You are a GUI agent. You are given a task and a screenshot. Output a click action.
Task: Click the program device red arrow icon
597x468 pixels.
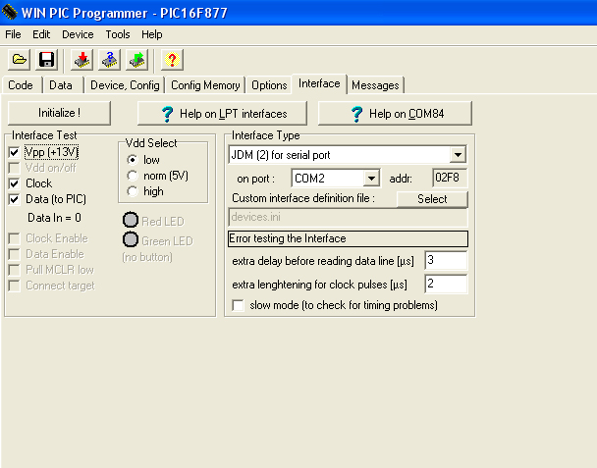[x=81, y=60]
